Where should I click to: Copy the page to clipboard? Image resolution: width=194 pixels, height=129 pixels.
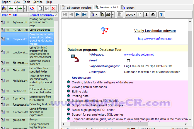click(102, 15)
